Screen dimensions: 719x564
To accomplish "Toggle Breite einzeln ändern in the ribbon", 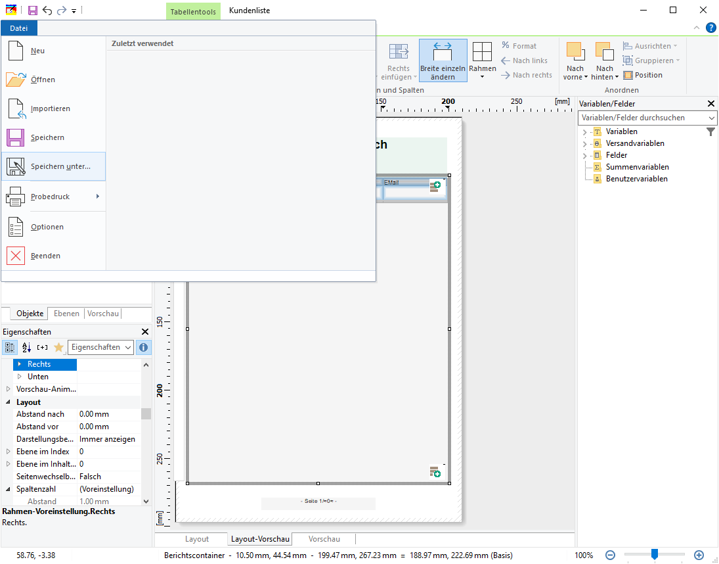I will point(443,60).
